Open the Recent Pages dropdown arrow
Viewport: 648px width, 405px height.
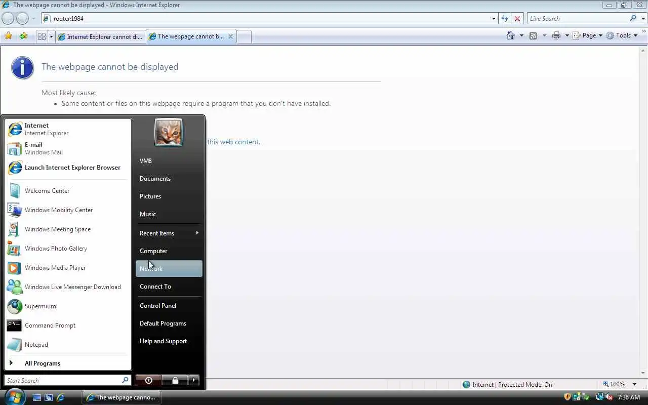(33, 19)
